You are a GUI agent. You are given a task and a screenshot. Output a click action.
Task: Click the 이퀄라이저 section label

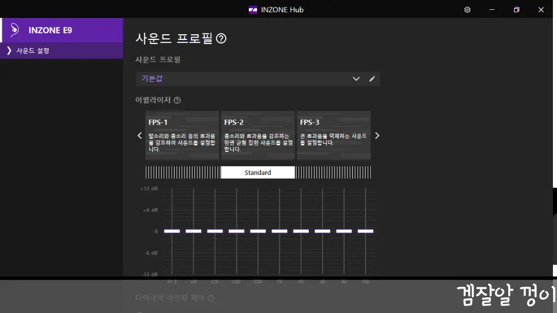click(x=153, y=100)
